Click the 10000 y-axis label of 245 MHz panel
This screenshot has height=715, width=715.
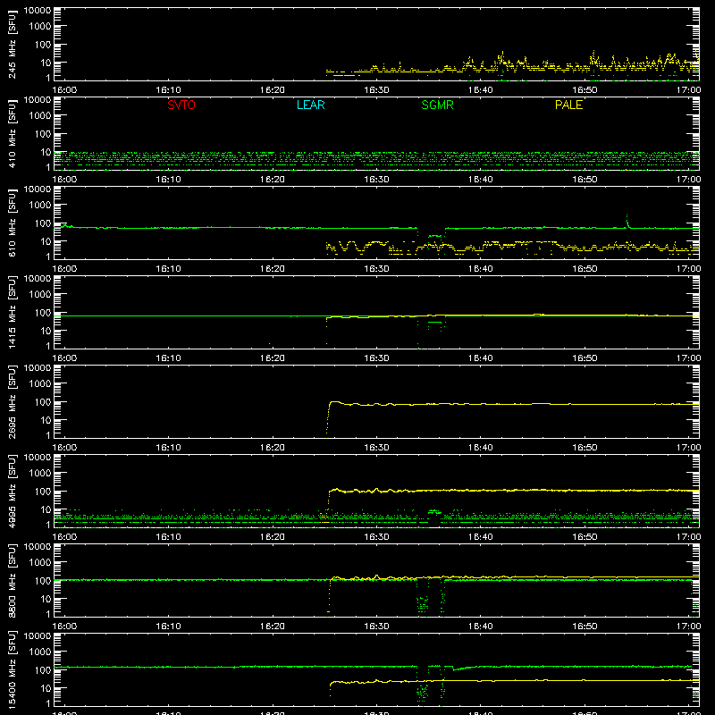click(38, 11)
